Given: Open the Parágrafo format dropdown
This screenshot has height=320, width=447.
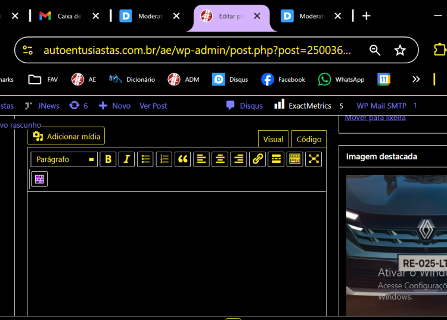Looking at the screenshot, I should point(64,159).
